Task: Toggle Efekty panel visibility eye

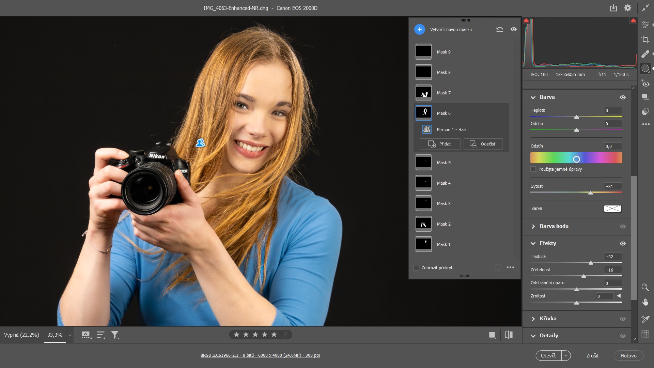Action: point(623,244)
